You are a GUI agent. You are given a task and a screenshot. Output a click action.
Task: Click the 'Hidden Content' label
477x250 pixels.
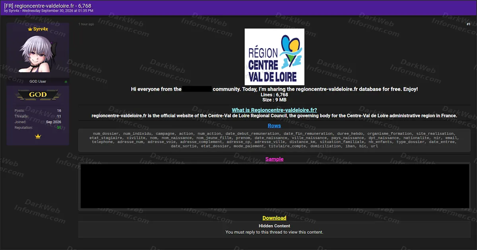point(274,226)
